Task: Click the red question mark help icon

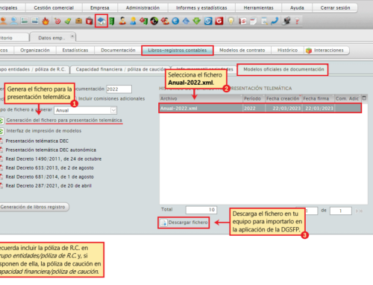Action: [x=297, y=21]
